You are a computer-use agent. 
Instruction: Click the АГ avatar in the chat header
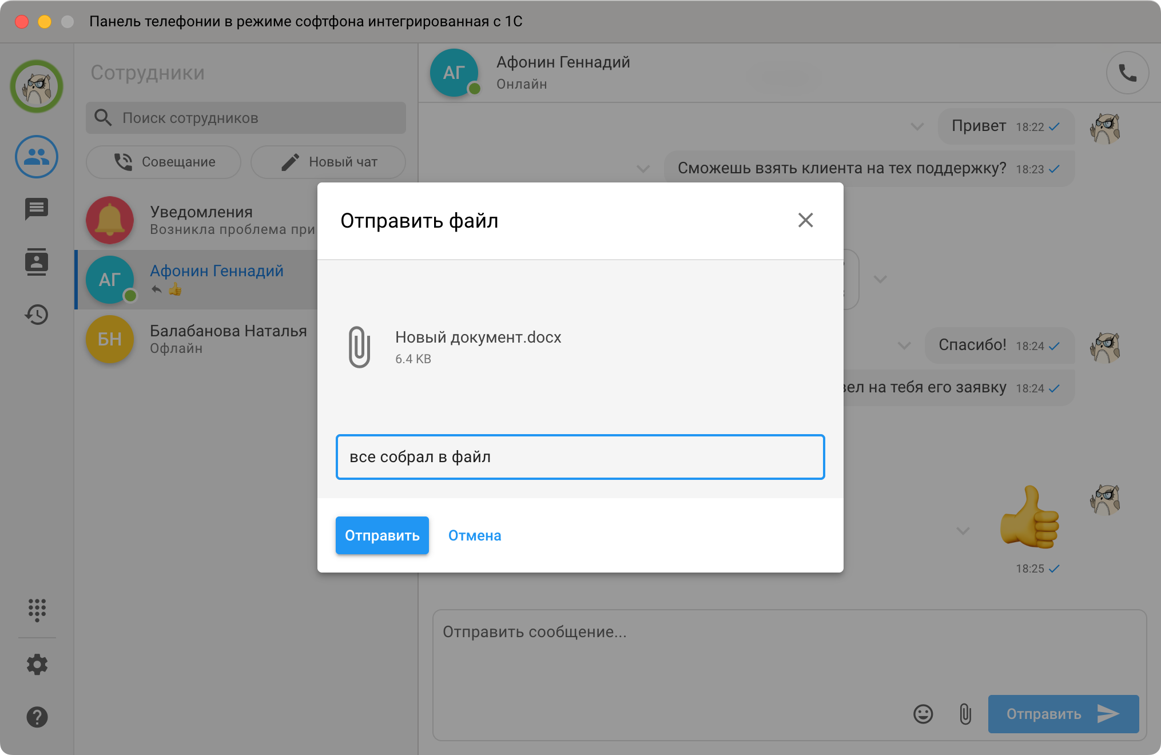click(x=454, y=73)
